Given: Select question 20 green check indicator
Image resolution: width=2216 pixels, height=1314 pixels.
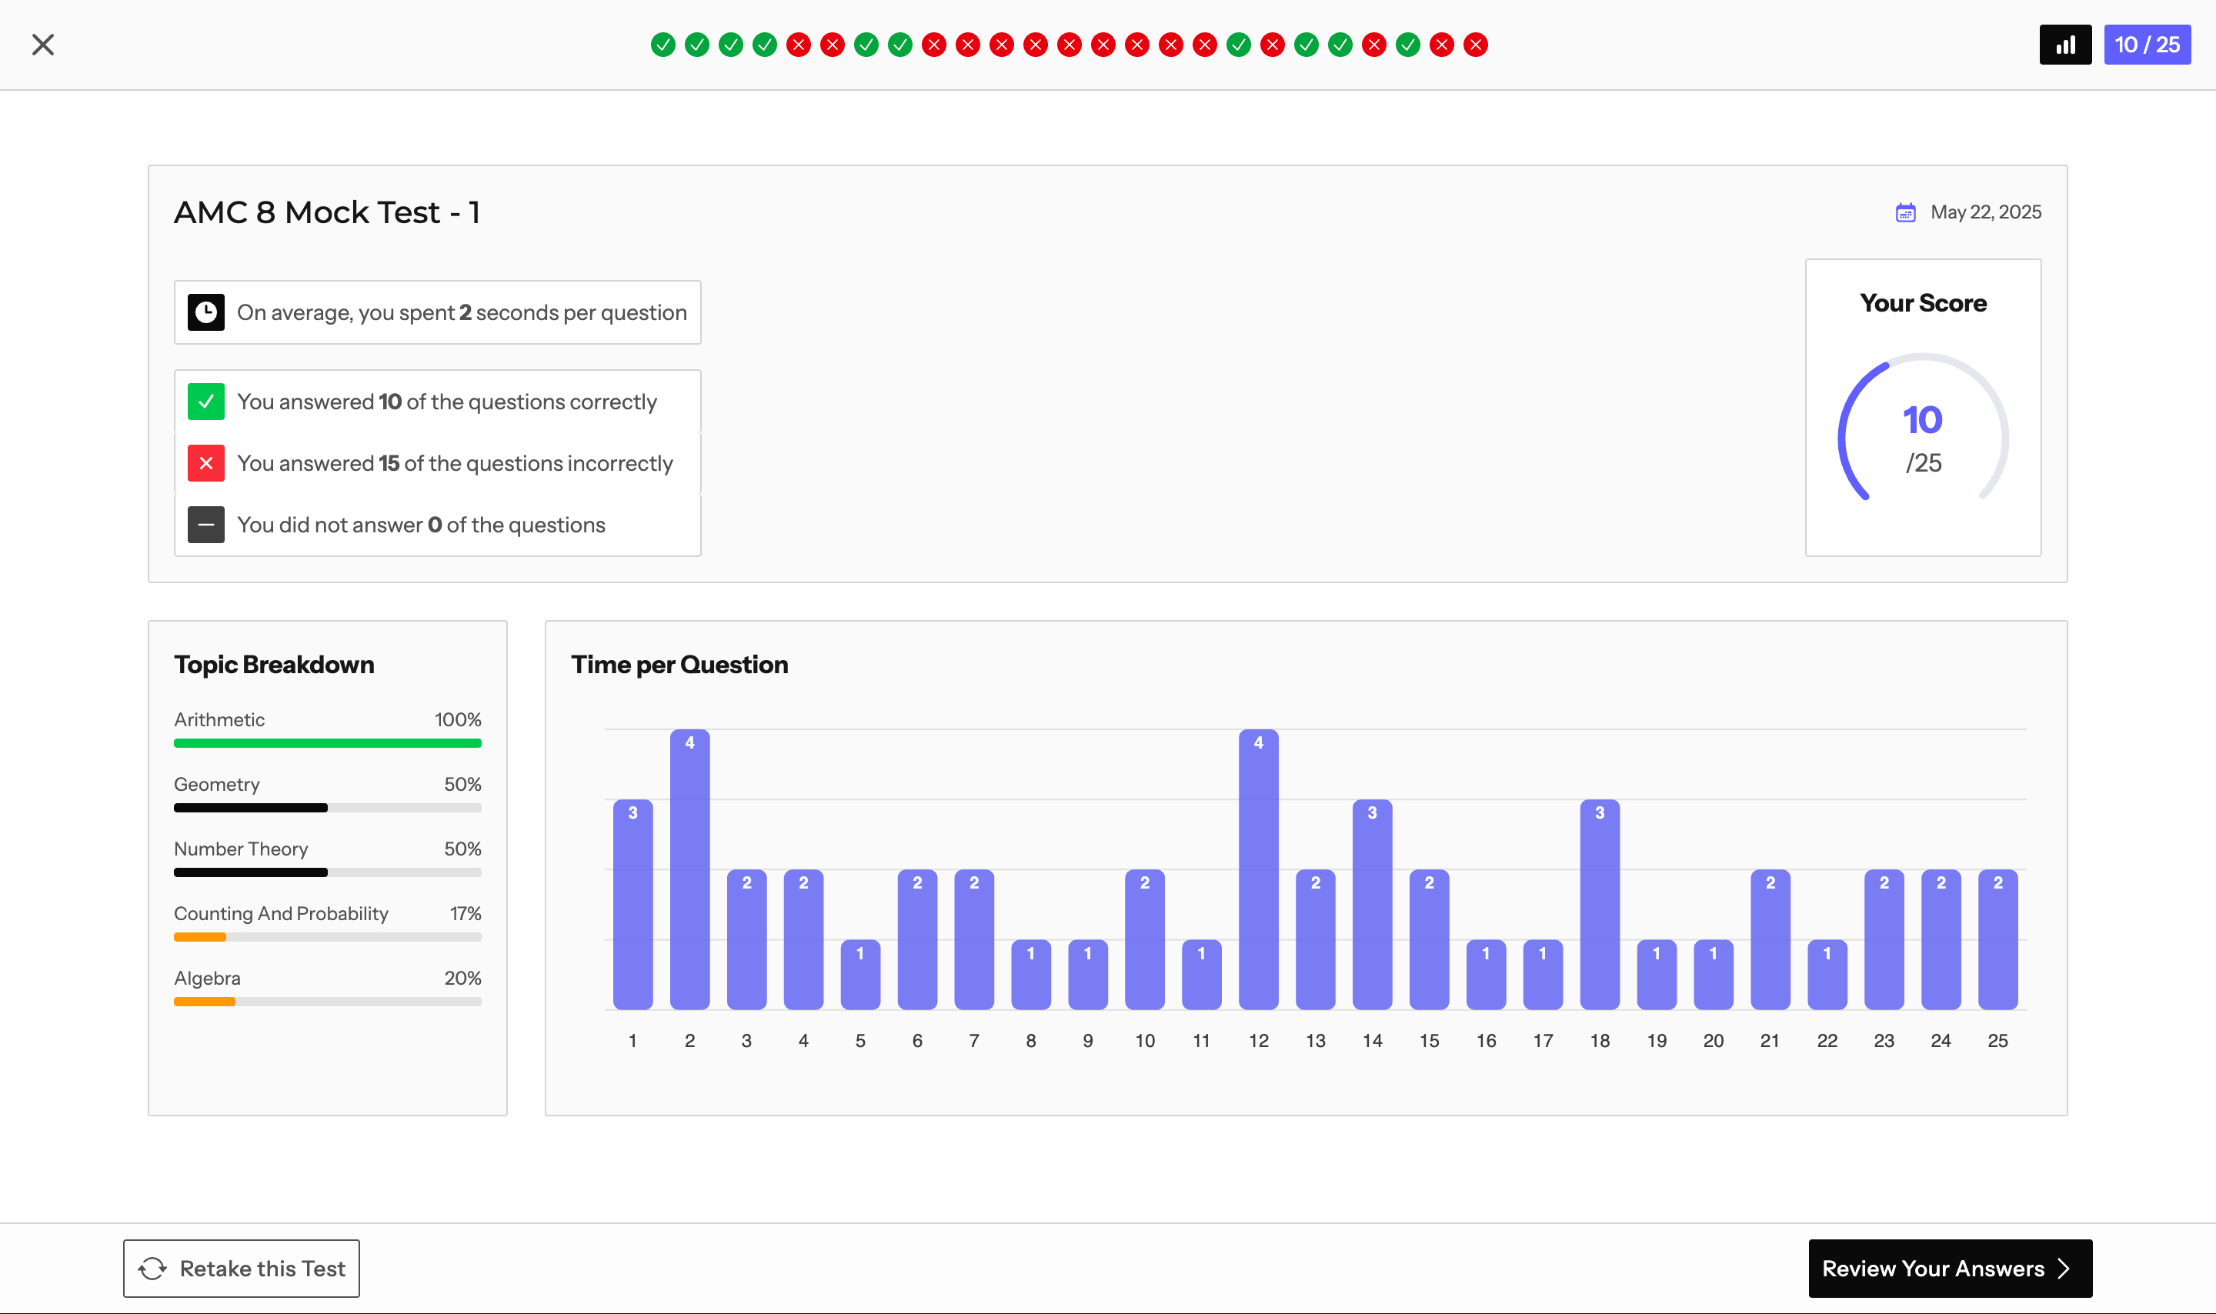Looking at the screenshot, I should (x=1307, y=45).
